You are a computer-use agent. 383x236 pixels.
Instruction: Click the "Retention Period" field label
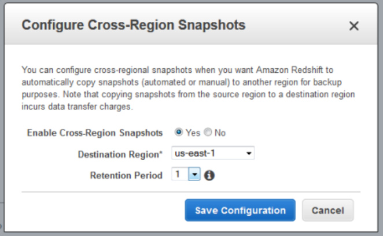click(126, 175)
